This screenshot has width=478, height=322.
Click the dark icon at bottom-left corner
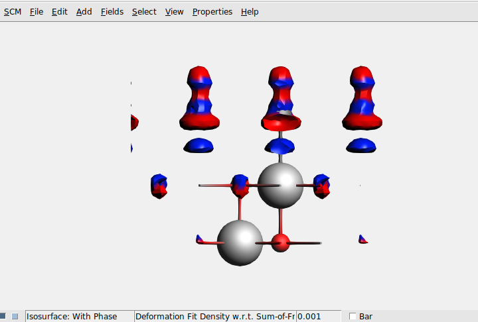[x=3, y=317]
